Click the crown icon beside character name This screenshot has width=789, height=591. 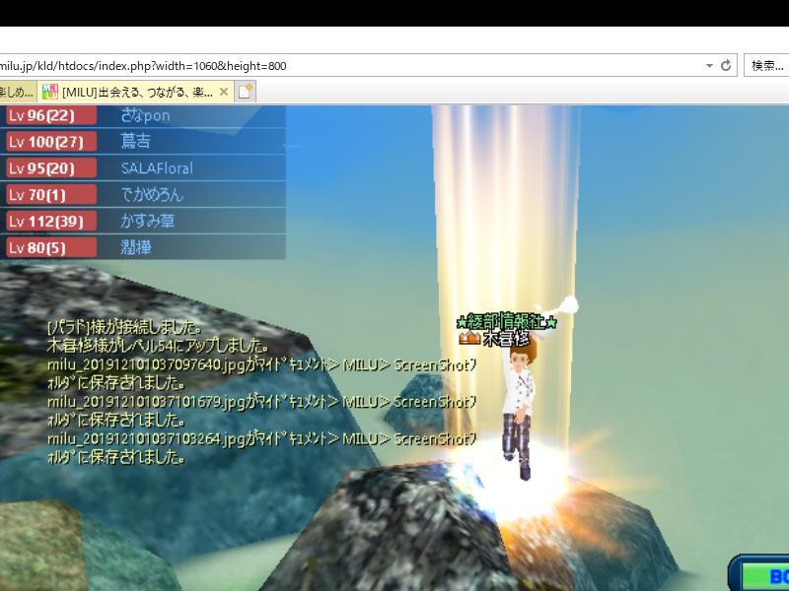pos(469,338)
